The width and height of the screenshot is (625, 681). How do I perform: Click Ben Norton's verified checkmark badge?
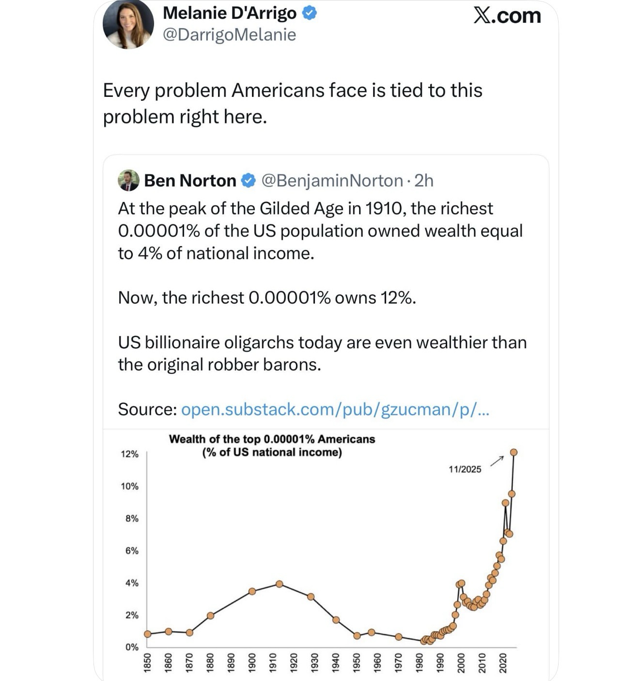tap(248, 181)
